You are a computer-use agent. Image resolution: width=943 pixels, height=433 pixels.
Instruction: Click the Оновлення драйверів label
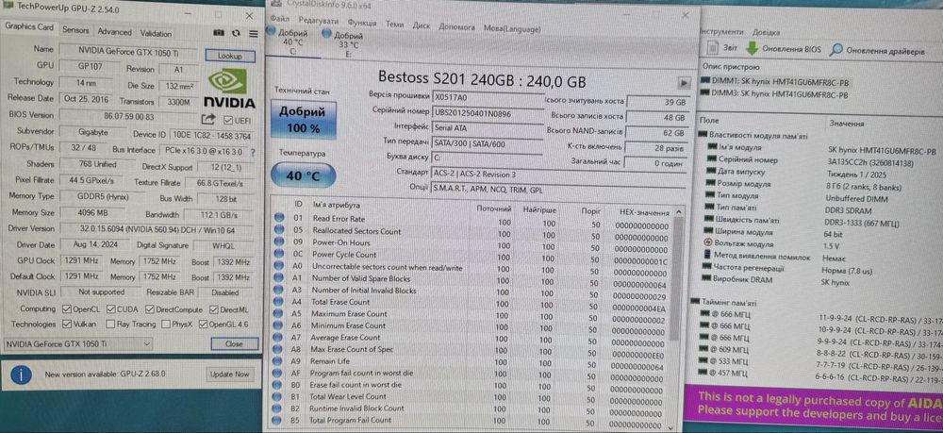click(885, 51)
